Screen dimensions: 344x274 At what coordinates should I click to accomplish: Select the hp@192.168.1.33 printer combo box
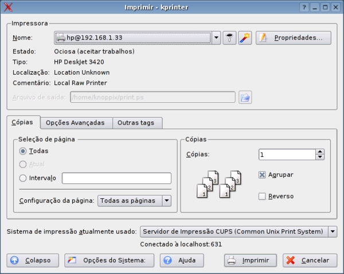pyautogui.click(x=138, y=38)
